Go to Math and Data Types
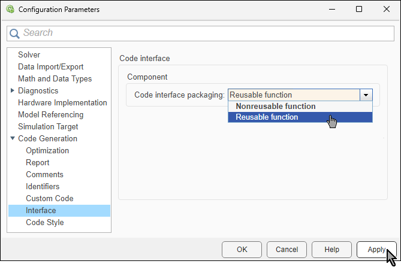This screenshot has height=267, width=401. (x=55, y=78)
